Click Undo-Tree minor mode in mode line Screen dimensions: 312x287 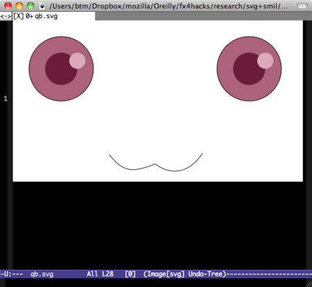coord(205,274)
